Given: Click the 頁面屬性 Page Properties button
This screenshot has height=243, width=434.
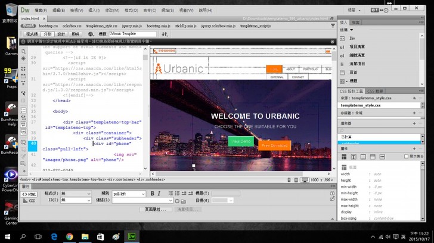Looking at the screenshot, I should tap(156, 210).
